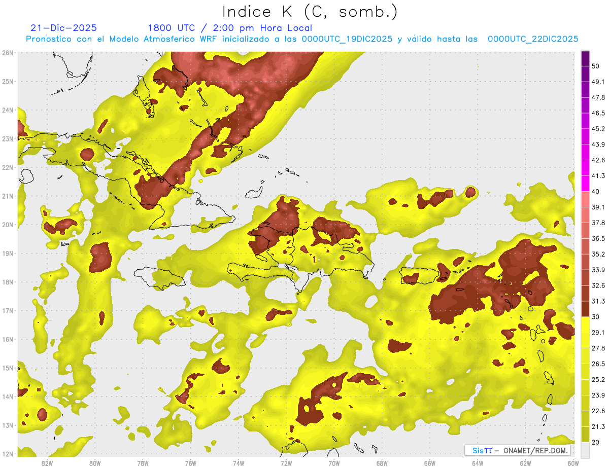Click the longitude axis label "76W"
This screenshot has width=609, height=470.
click(190, 463)
